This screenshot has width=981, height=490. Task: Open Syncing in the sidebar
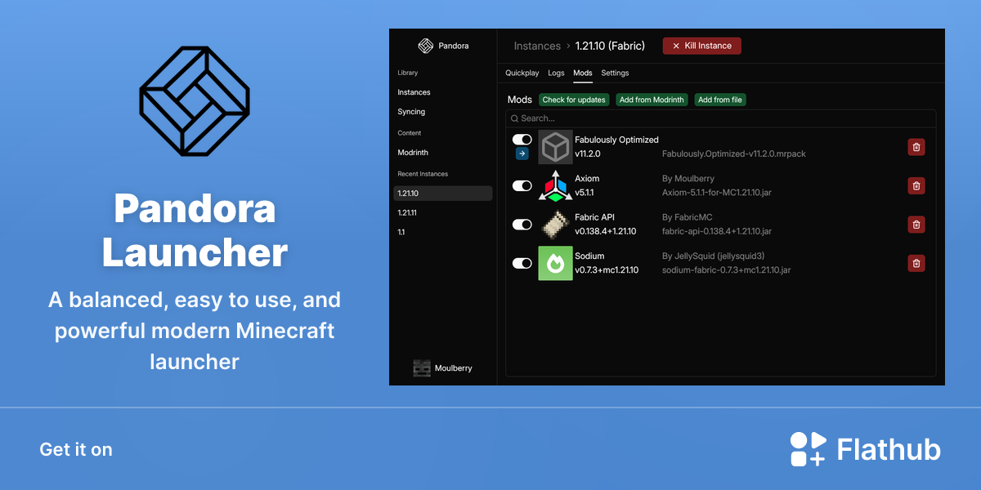point(411,112)
